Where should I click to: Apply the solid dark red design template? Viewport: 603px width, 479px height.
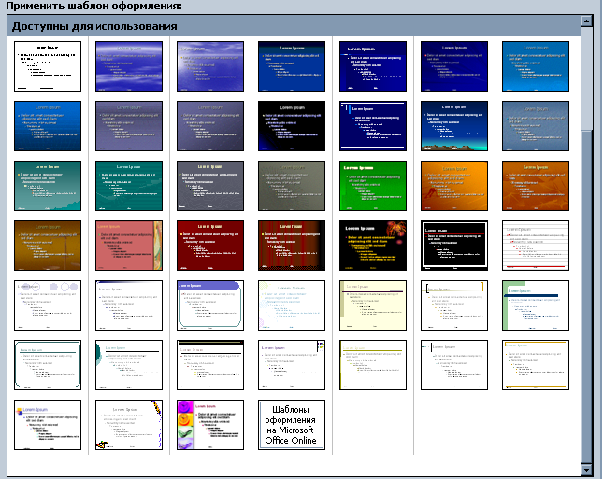pyautogui.click(x=210, y=246)
